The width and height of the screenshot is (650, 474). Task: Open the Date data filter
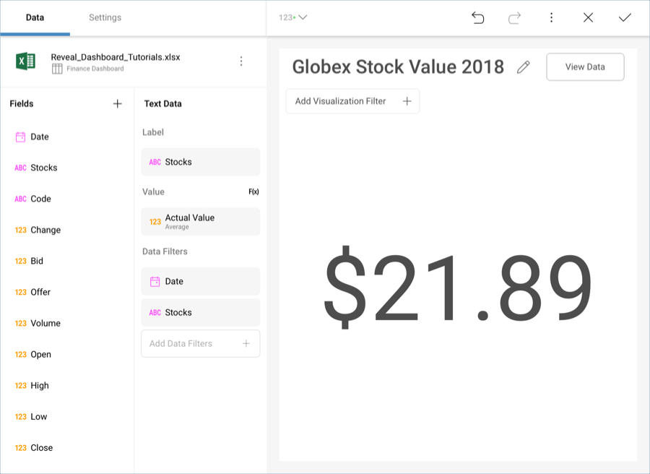click(x=200, y=282)
